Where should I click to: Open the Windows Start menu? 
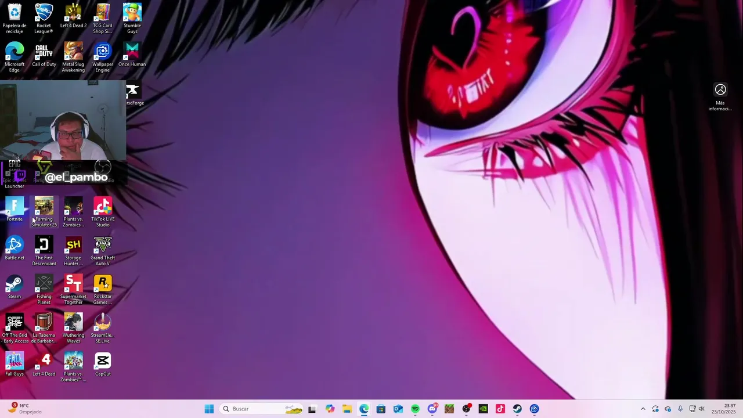coord(209,409)
